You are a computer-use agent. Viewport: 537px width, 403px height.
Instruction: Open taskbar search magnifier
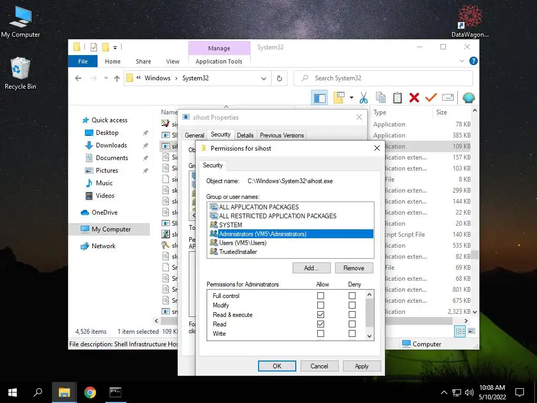pyautogui.click(x=38, y=393)
